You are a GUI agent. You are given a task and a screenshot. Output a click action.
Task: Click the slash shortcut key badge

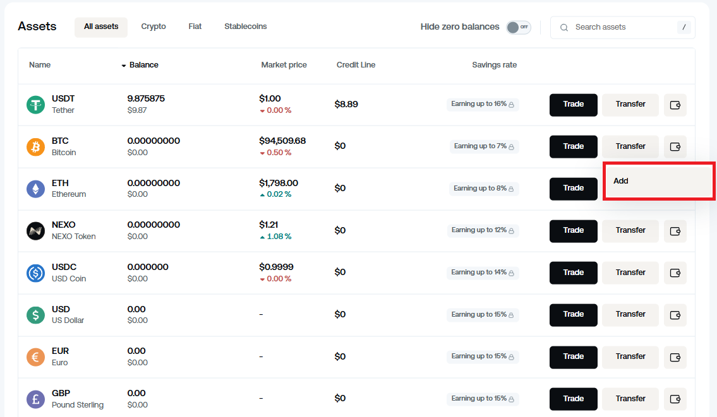(x=684, y=27)
